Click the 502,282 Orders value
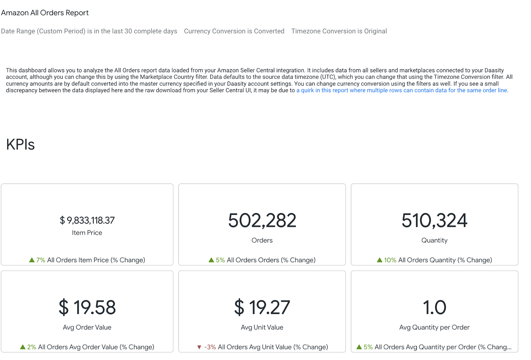The height and width of the screenshot is (360, 531). coord(262,220)
